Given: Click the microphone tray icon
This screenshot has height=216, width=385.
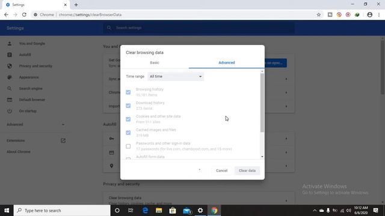Looking at the screenshot, I should (x=328, y=211).
